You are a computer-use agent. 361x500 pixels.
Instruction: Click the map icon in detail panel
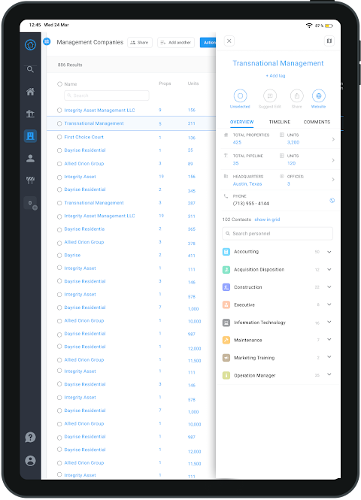[329, 41]
